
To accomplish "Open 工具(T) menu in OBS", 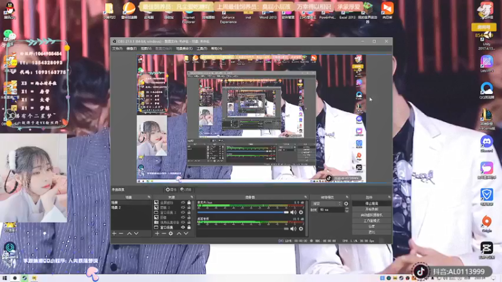I will (x=201, y=49).
